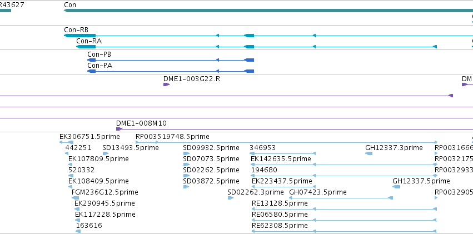The width and height of the screenshot is (473, 234).
Task: Click the 163616 feature glyph
Action: coord(78,231)
